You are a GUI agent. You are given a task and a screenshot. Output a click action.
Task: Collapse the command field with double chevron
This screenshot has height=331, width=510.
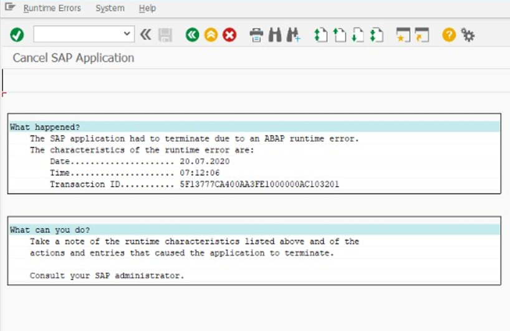click(146, 34)
